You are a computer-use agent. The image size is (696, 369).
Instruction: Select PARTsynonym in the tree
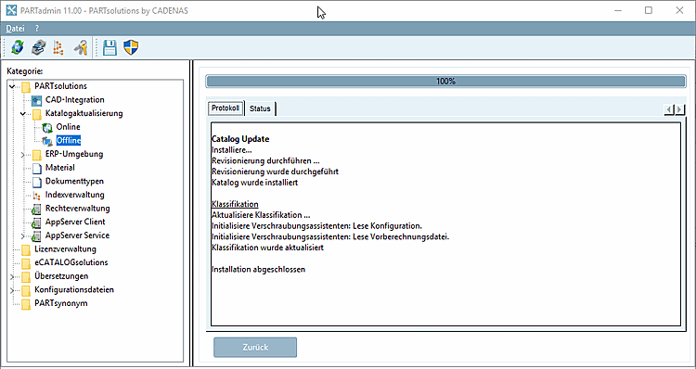pyautogui.click(x=61, y=303)
